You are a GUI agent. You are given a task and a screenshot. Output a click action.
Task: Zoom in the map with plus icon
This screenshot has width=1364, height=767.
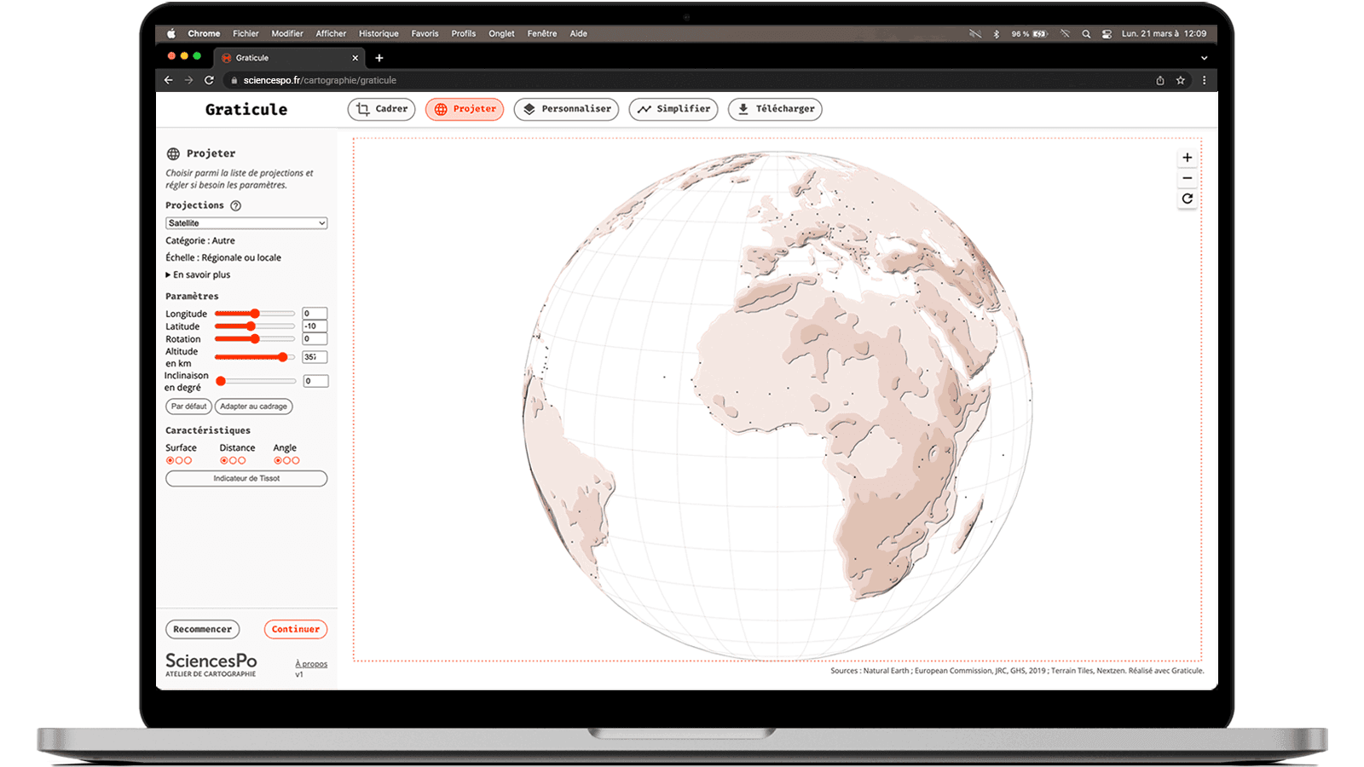1187,158
